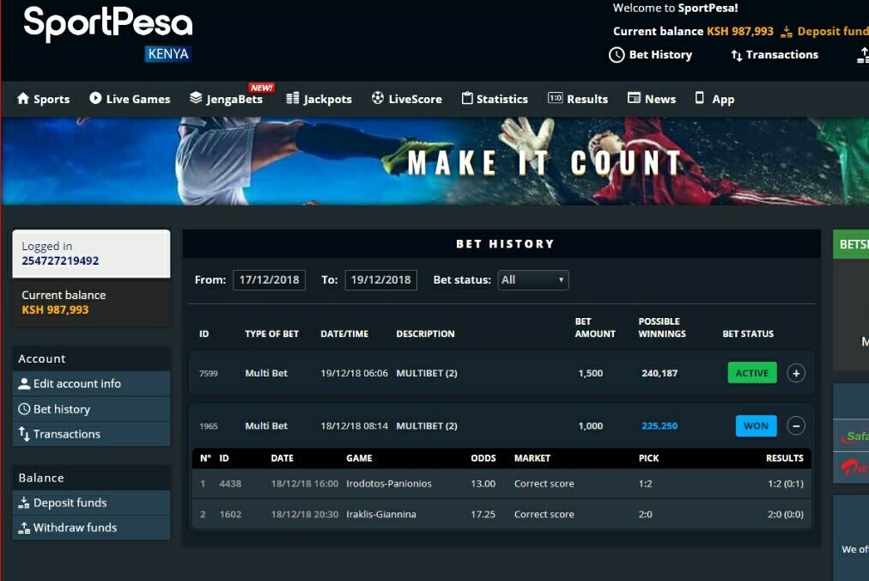Click odds value 17.25

(x=483, y=515)
